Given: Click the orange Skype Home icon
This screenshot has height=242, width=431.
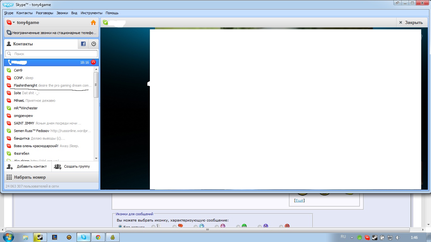Looking at the screenshot, I should click(x=93, y=23).
